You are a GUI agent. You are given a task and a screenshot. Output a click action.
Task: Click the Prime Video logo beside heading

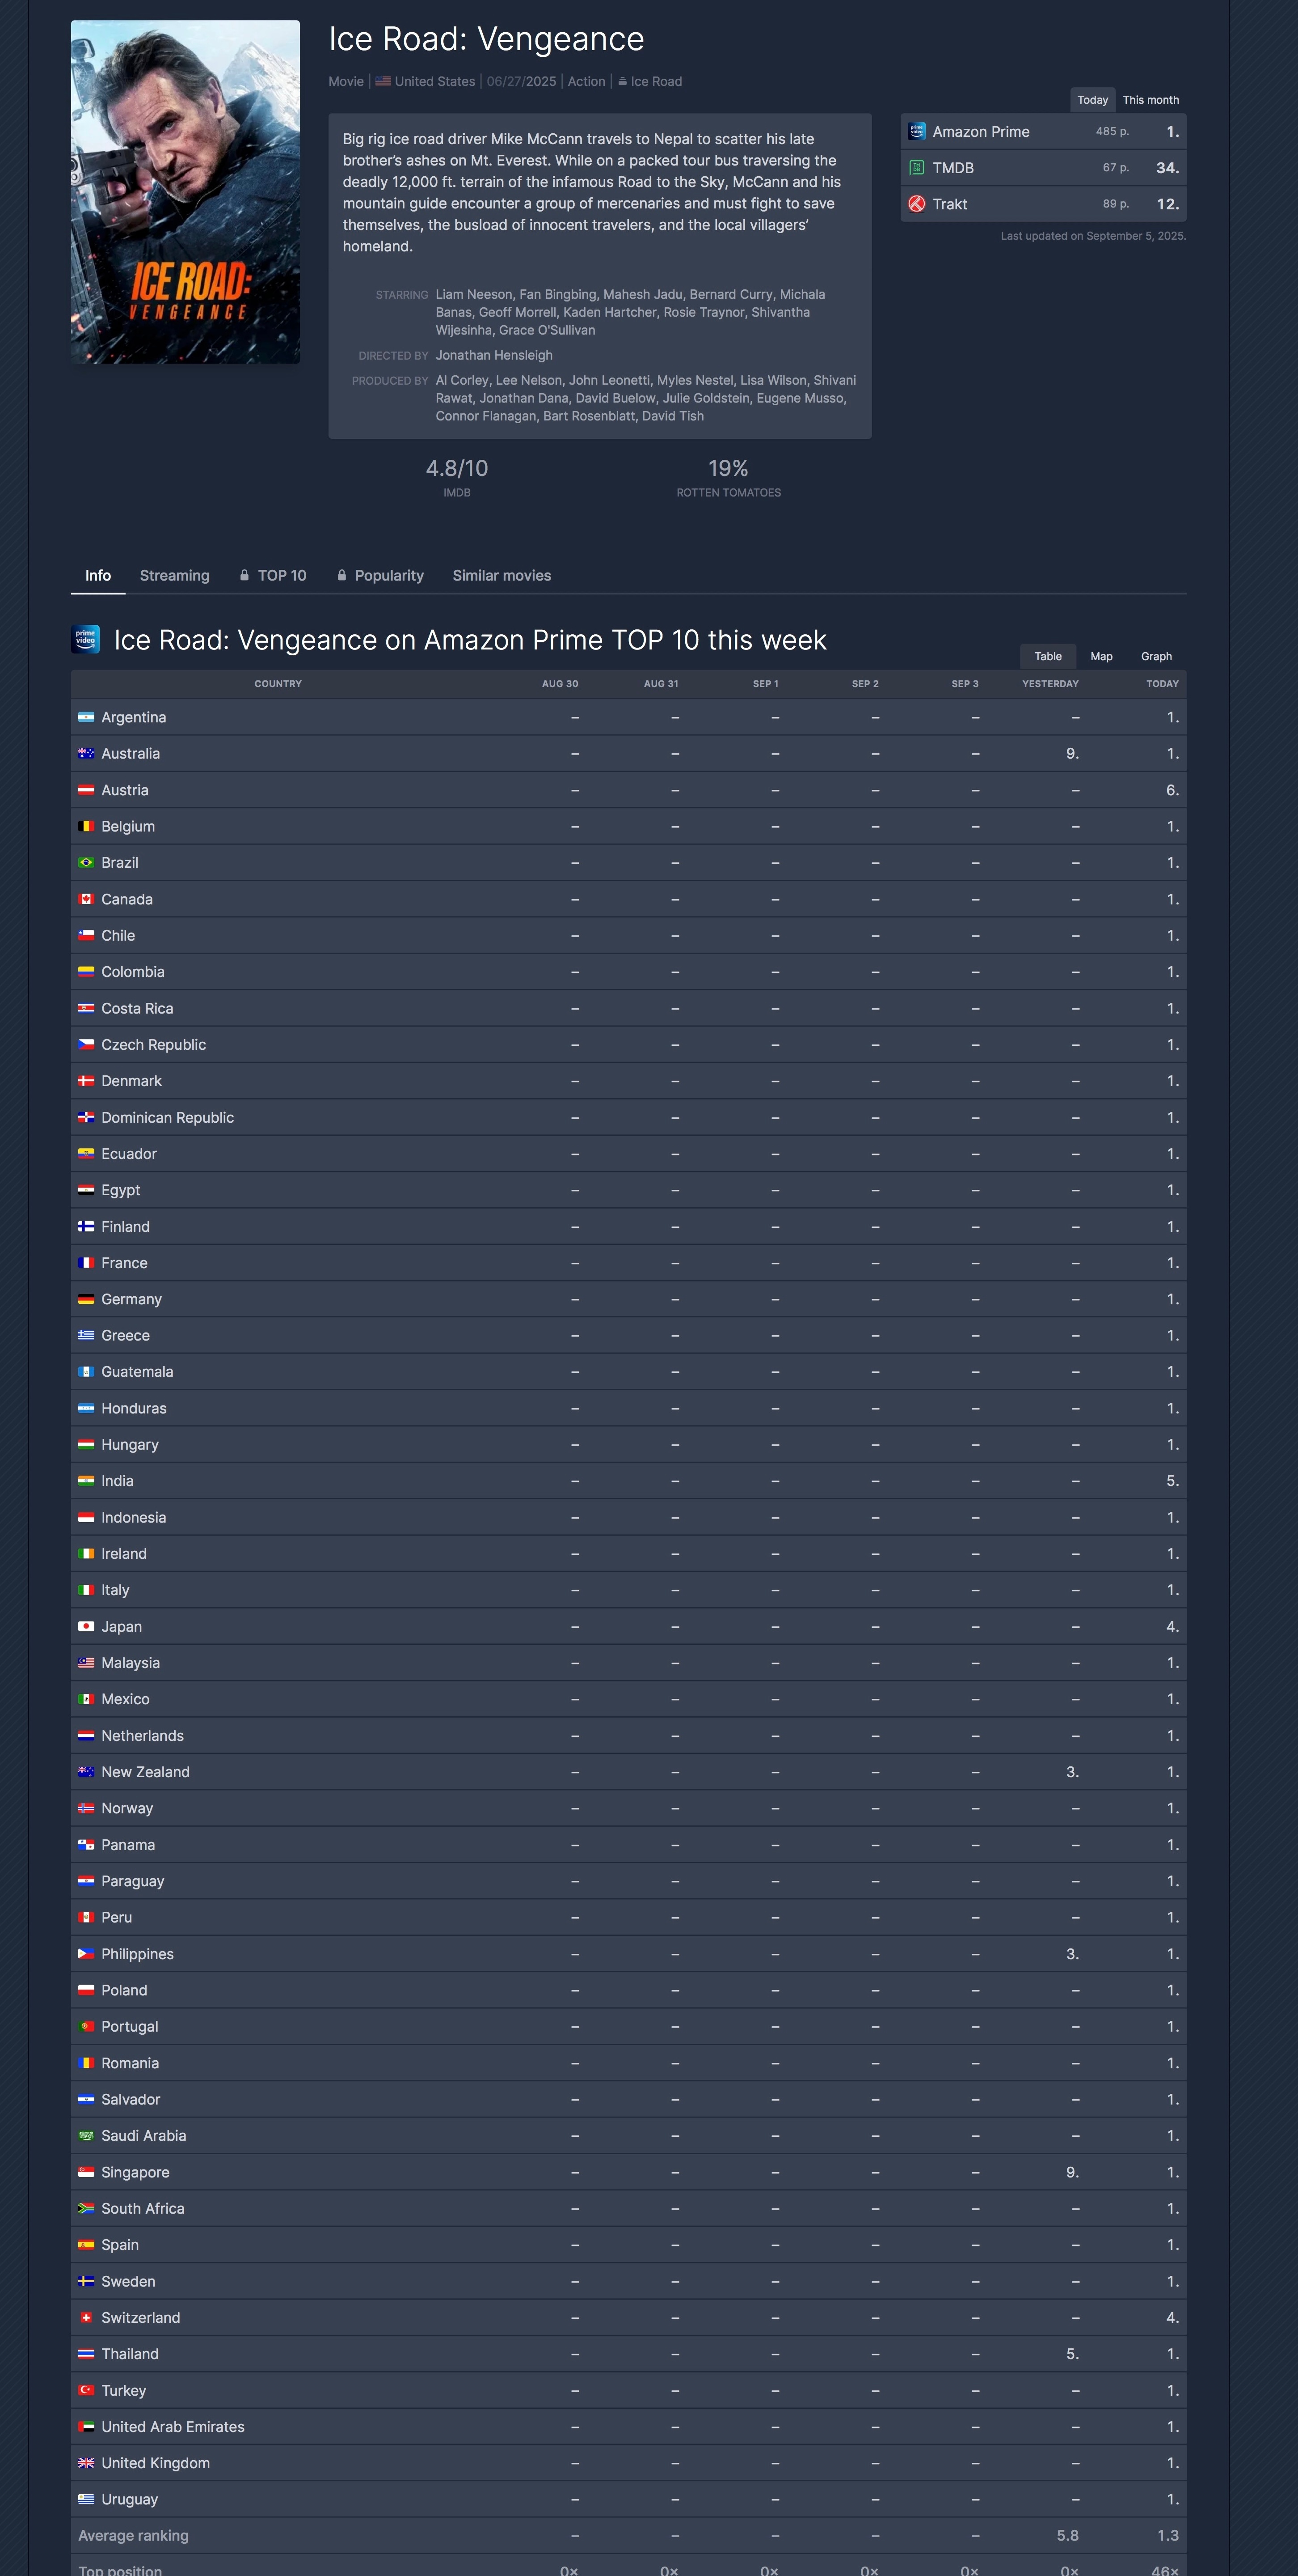click(86, 639)
